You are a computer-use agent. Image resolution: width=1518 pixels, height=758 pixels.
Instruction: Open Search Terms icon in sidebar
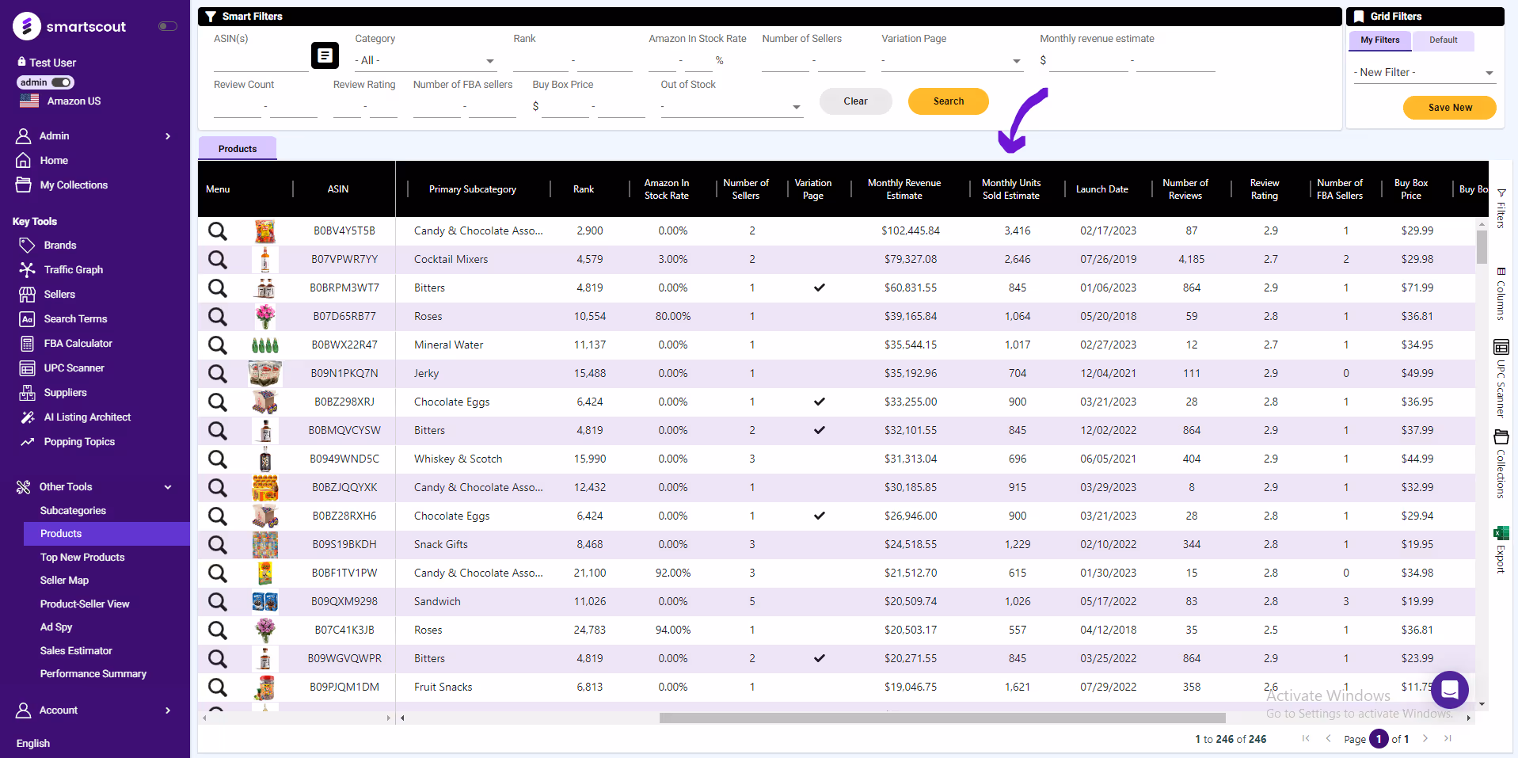pyautogui.click(x=27, y=319)
